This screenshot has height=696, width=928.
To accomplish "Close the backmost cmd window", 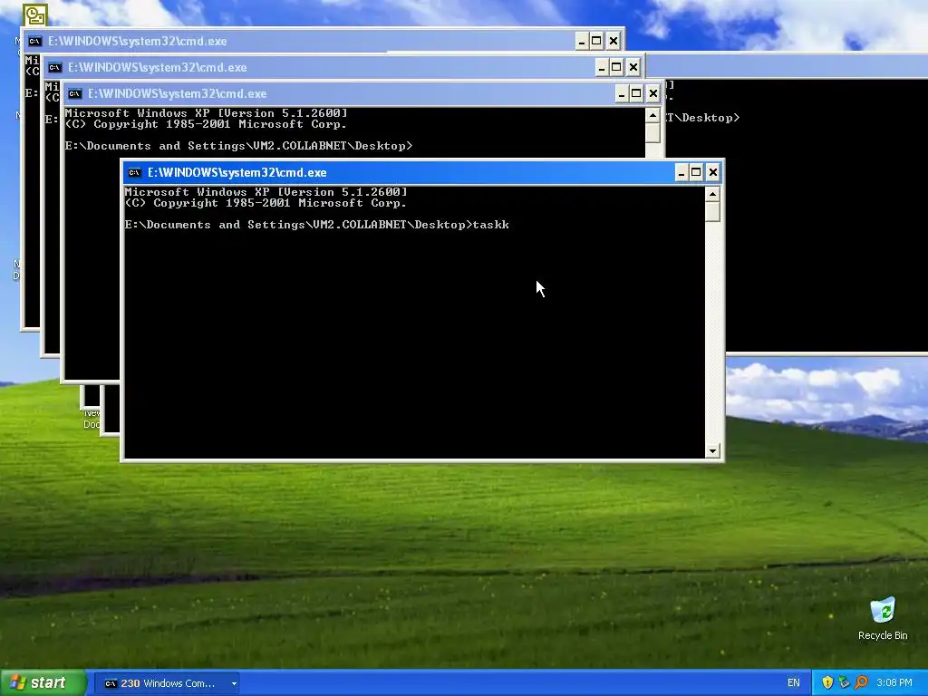I will point(614,42).
